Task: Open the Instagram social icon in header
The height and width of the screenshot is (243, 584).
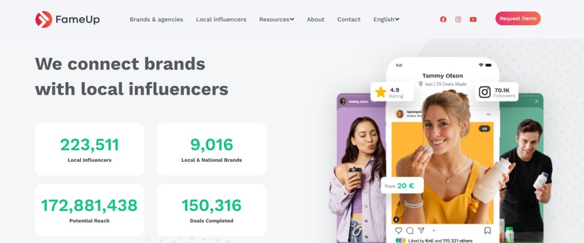Action: point(458,19)
